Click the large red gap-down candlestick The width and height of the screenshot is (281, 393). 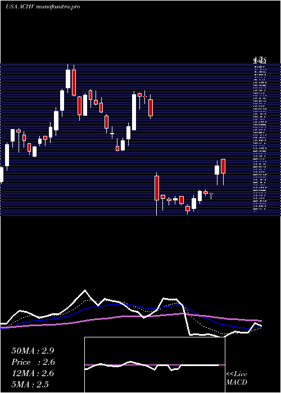point(157,188)
